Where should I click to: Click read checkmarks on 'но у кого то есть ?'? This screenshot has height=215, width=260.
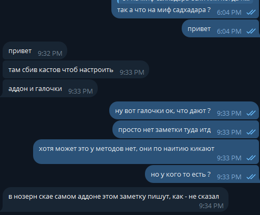251,177
